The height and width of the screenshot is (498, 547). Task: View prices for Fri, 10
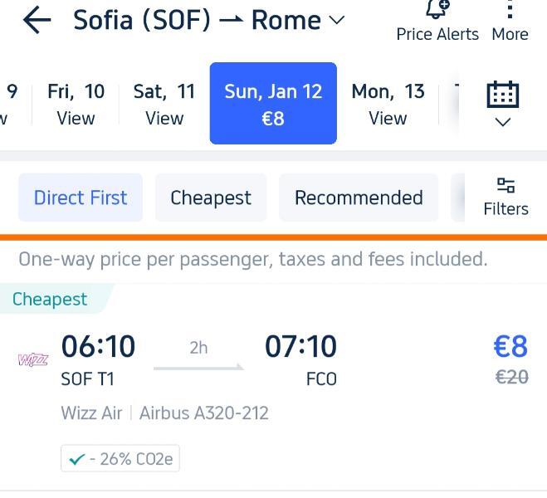coord(76,104)
